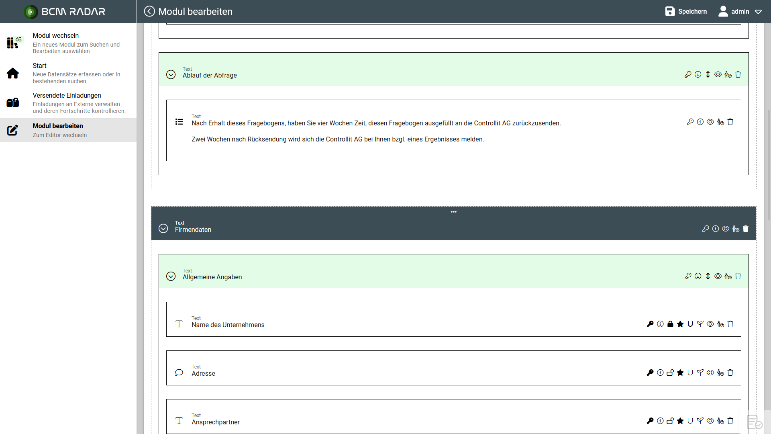Collapse the Firmendaten section chevron
The image size is (771, 434).
[x=163, y=228]
